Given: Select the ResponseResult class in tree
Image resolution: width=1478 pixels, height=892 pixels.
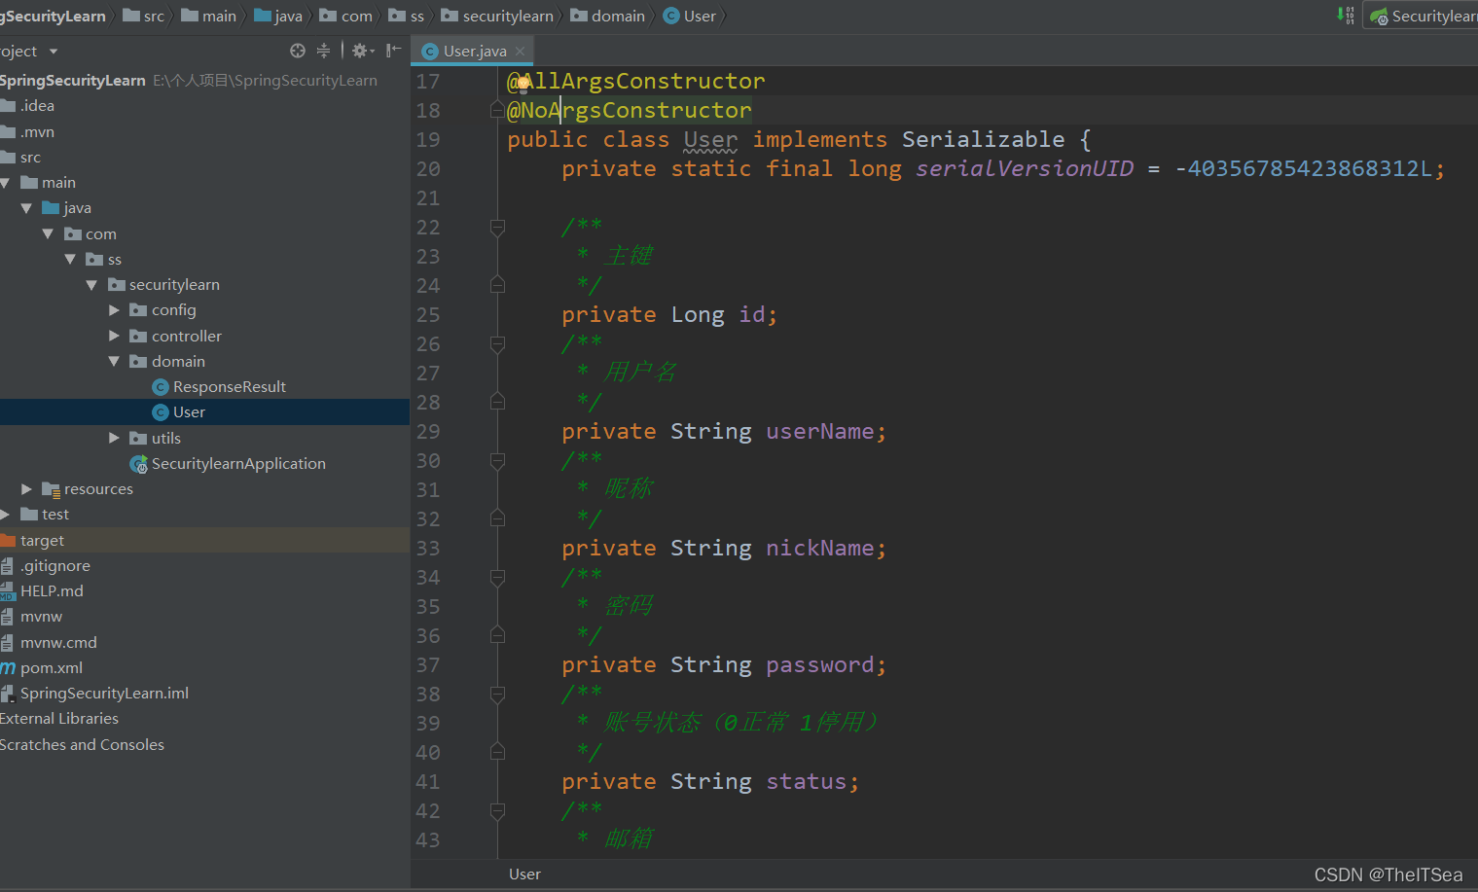Looking at the screenshot, I should [x=219, y=387].
